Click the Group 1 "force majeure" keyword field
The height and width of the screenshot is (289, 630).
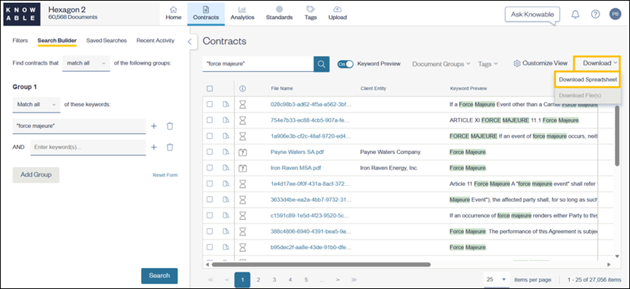point(79,126)
